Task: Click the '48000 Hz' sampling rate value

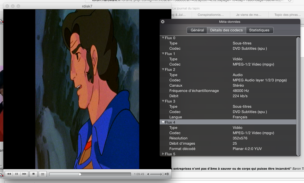Action: [x=241, y=91]
